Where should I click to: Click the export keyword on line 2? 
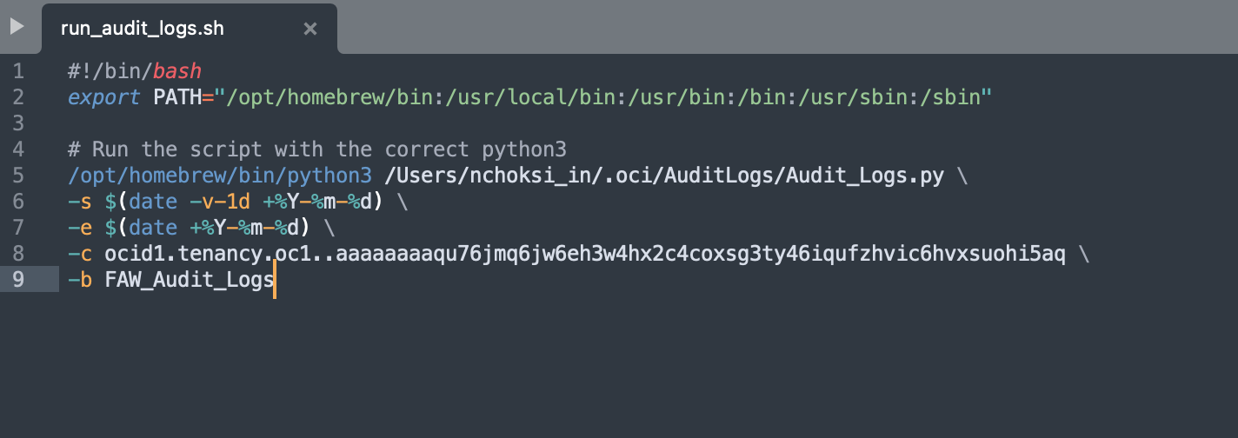pos(103,97)
